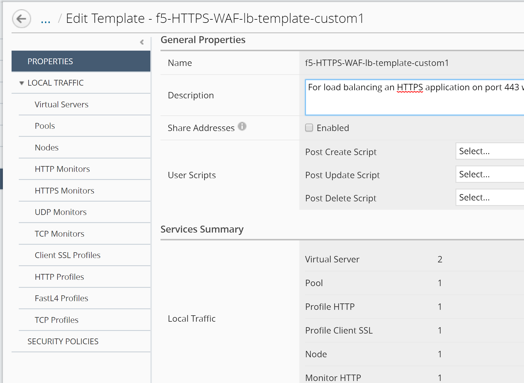This screenshot has width=524, height=383.
Task: Collapse the left navigation panel
Action: tap(142, 42)
